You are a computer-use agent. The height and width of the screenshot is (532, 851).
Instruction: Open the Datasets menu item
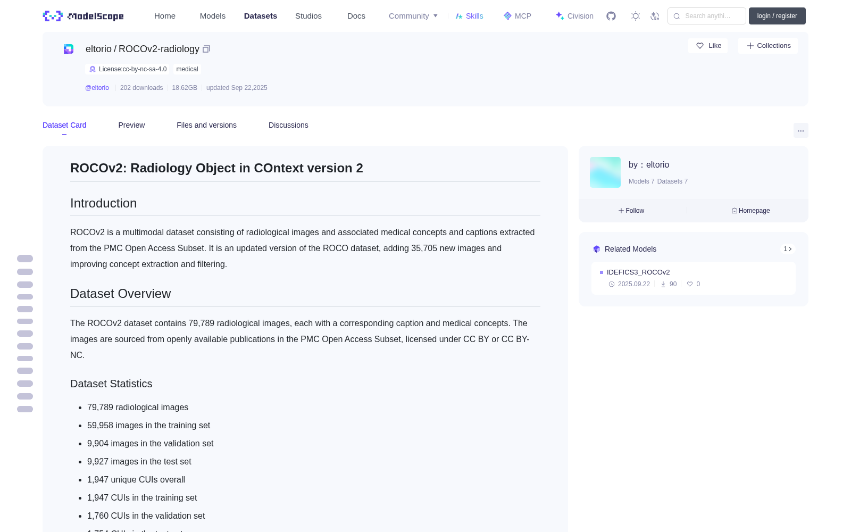[261, 16]
